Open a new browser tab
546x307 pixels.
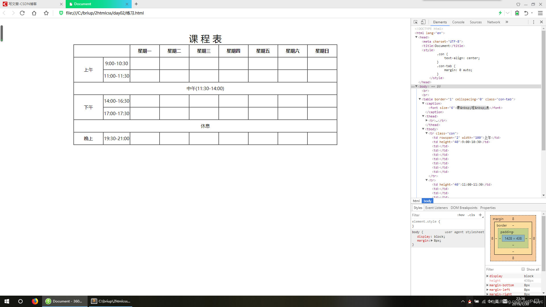(x=136, y=4)
